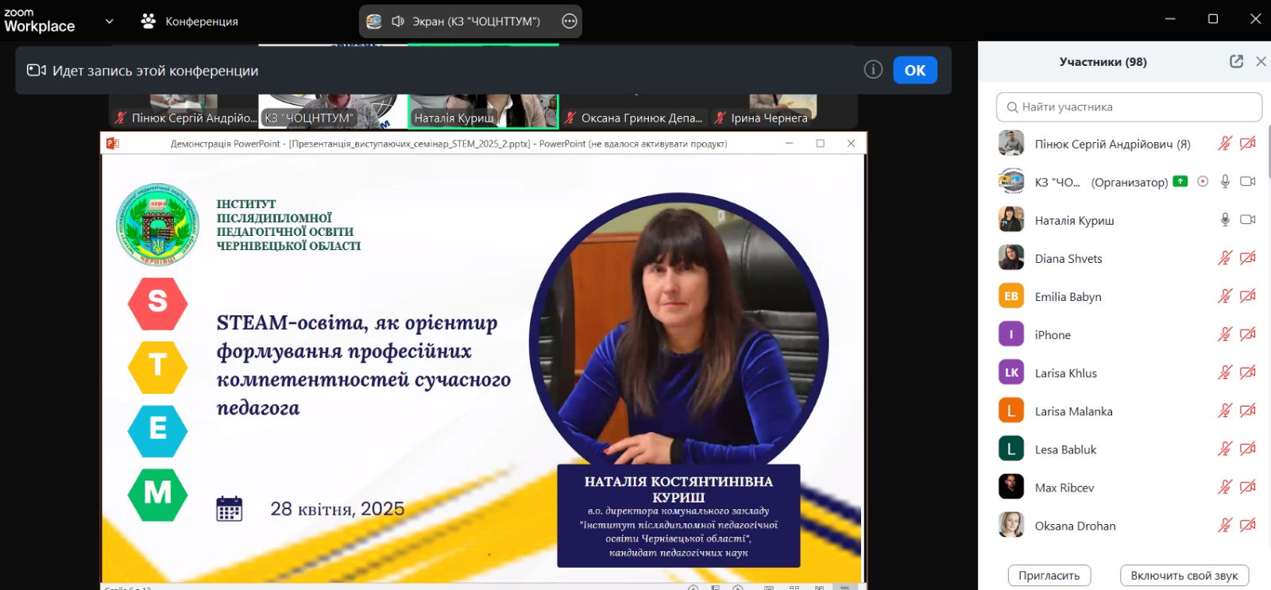1271x590 pixels.
Task: Click avatar of Lesa Babluk
Action: (1011, 449)
